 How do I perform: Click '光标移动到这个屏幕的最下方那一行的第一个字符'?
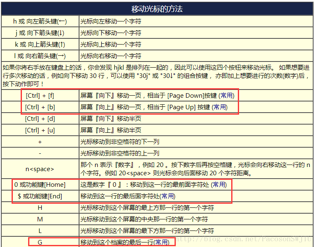[x=147, y=231]
